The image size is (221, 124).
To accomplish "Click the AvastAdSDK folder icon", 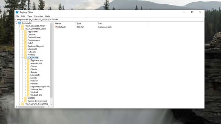I will (x=28, y=63).
